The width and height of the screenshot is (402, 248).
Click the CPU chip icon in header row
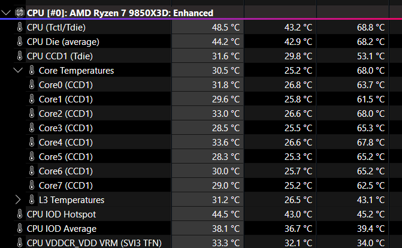coord(20,13)
